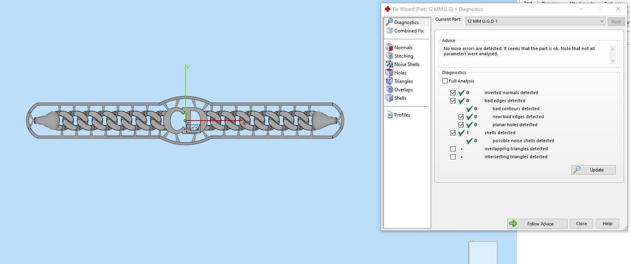Click the CD logo on the model
This screenshot has height=264, width=630.
click(185, 120)
